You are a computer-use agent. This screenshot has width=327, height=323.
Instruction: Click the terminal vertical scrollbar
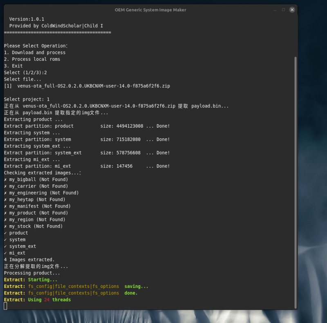[295, 183]
